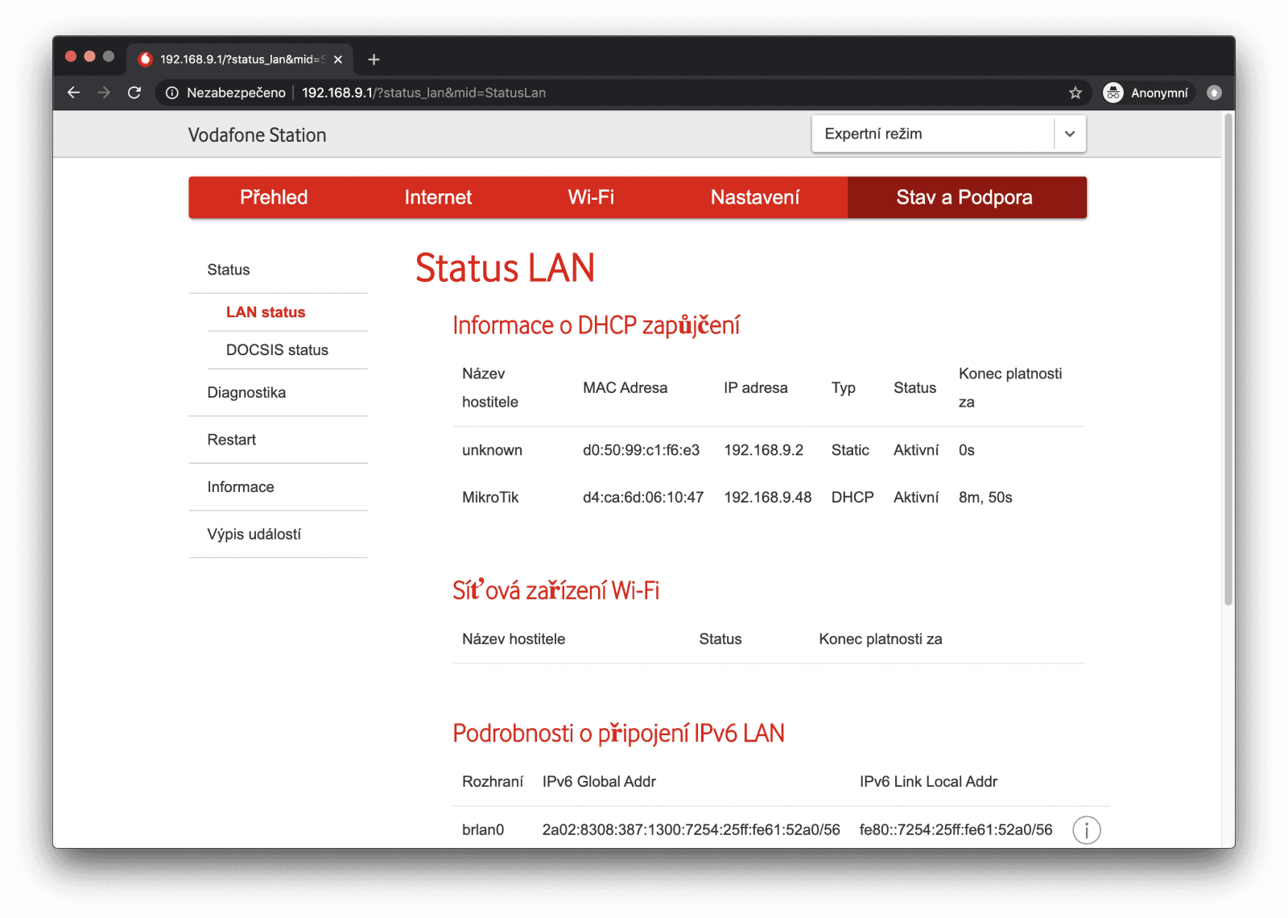Viewport: 1288px width, 918px height.
Task: Open the Nastavení tab
Action: (x=754, y=197)
